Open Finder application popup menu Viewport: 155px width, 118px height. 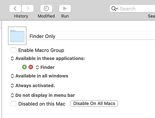(x=45, y=67)
